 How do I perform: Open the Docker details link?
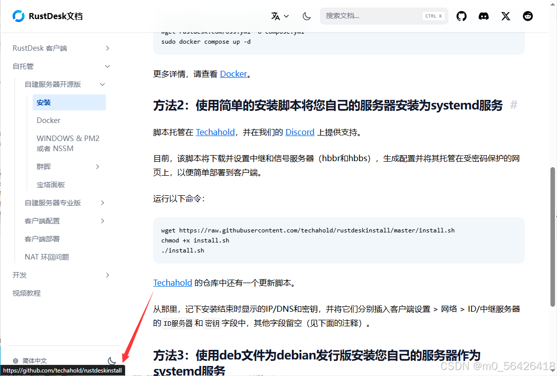[234, 74]
